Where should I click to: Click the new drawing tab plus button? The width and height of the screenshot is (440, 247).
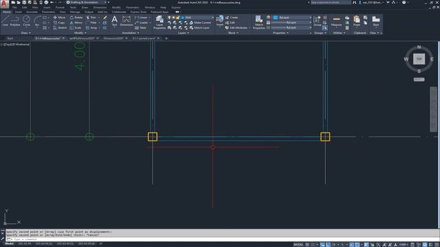pyautogui.click(x=166, y=38)
